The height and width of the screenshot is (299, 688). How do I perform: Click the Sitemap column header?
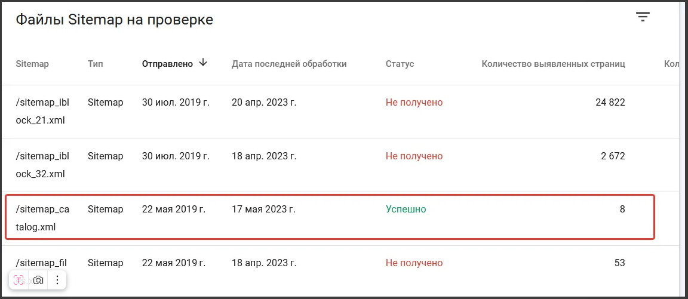point(32,64)
